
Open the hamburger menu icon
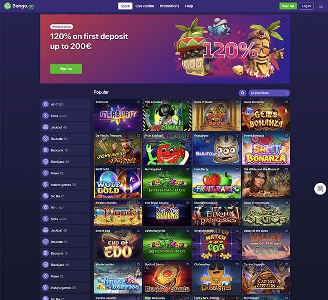(x=321, y=6)
